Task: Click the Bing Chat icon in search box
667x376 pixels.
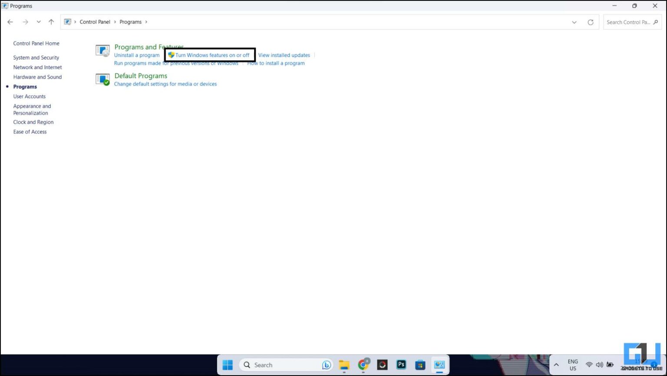Action: click(326, 365)
